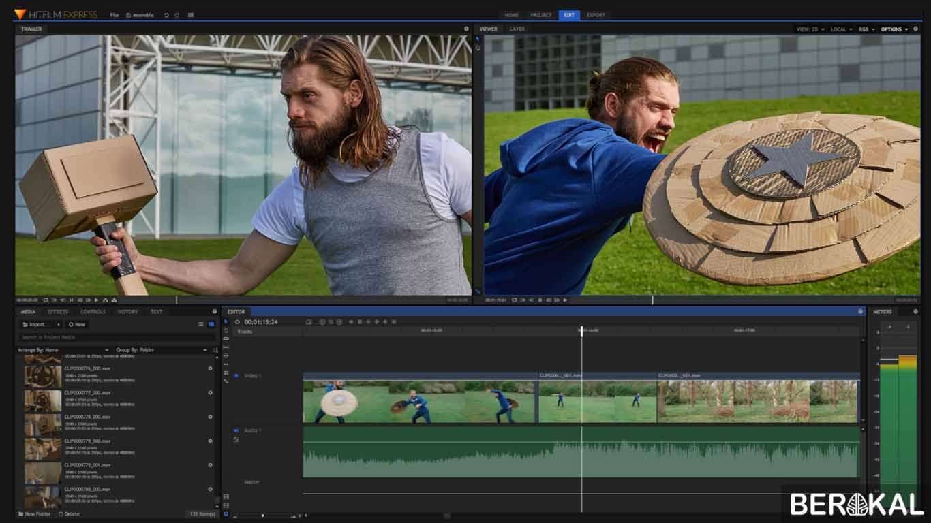Open Media panel settings gear
This screenshot has width=931, height=523.
[x=214, y=312]
